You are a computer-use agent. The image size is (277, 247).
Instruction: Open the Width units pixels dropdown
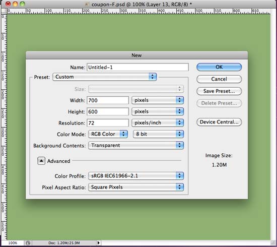tap(158, 100)
